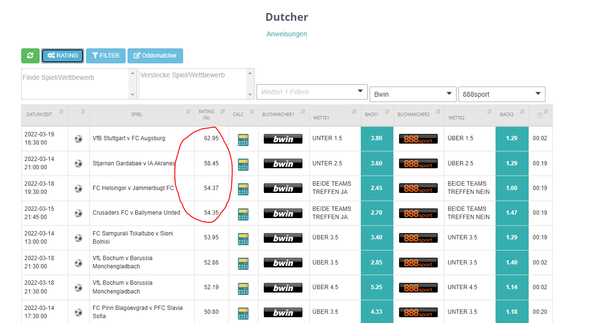Open the 888sport bookmaker dropdown
Viewport: 616px width, 323px height.
[502, 94]
